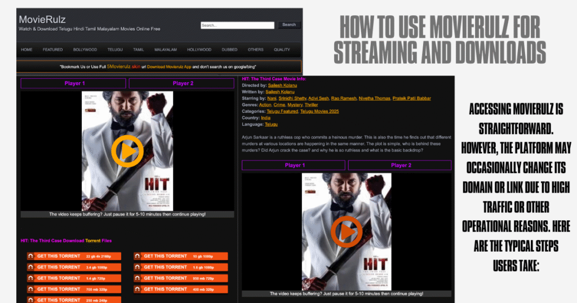Viewport: 577px width, 303px height.
Task: Click the Crime genre link
Action: click(x=279, y=105)
